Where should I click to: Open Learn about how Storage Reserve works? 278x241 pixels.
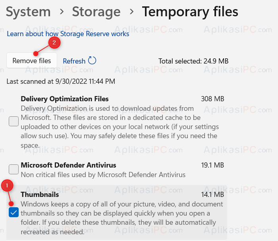(68, 34)
